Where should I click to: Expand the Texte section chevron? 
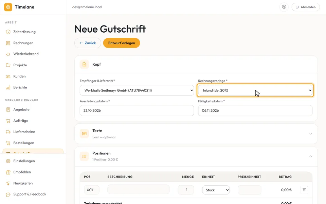[311, 134]
